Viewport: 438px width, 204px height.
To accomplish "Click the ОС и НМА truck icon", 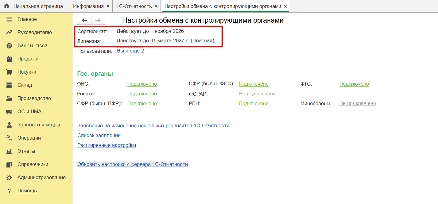I will tap(9, 112).
